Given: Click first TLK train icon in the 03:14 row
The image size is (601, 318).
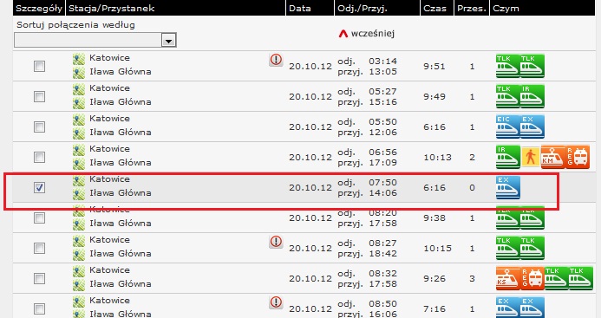Looking at the screenshot, I should click(x=508, y=66).
